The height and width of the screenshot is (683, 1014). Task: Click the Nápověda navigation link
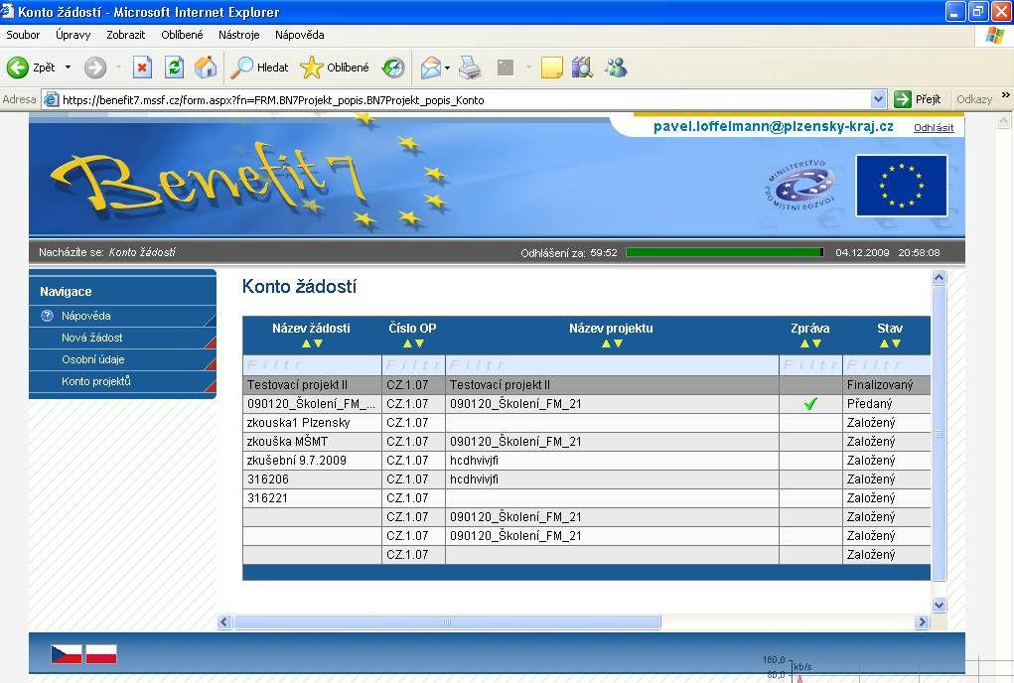[86, 316]
